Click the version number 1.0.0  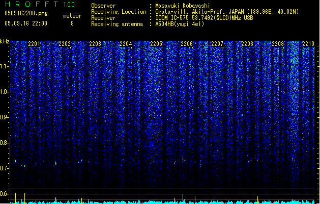tap(69, 4)
